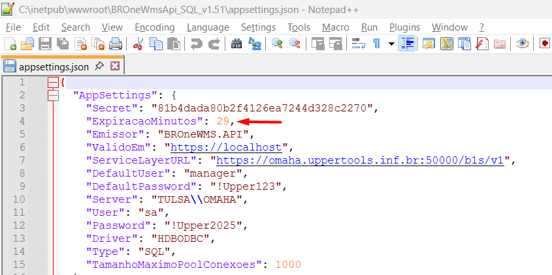The image size is (552, 275).
Task: Open the Search menu
Action: pos(76,27)
